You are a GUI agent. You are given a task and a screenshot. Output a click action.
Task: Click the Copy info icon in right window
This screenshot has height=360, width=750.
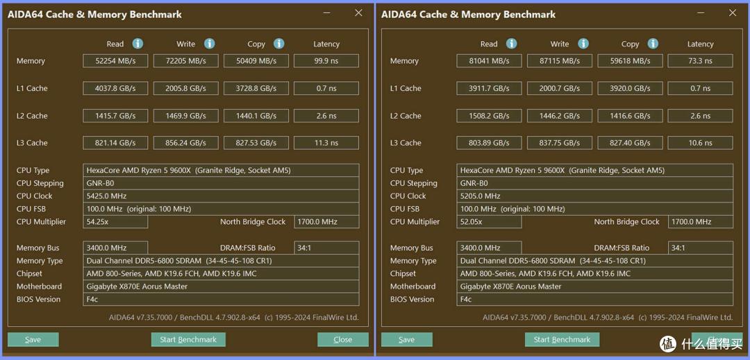coord(653,44)
